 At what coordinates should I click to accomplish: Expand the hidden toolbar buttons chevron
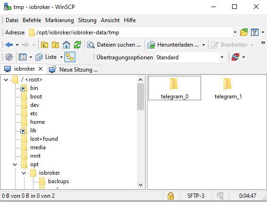263,43
